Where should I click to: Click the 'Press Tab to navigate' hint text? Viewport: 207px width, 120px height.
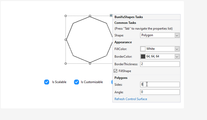tap(144, 29)
